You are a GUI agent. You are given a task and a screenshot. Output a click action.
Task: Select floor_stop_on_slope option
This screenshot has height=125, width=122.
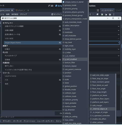click(x=102, y=78)
